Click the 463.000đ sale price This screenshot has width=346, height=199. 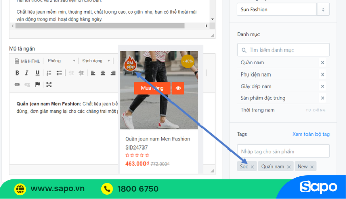point(137,164)
